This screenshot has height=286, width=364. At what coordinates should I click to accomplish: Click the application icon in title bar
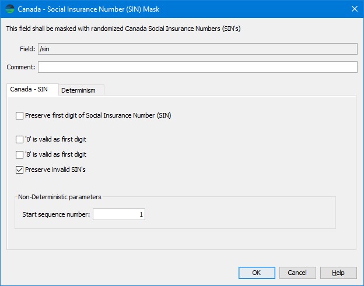point(10,9)
